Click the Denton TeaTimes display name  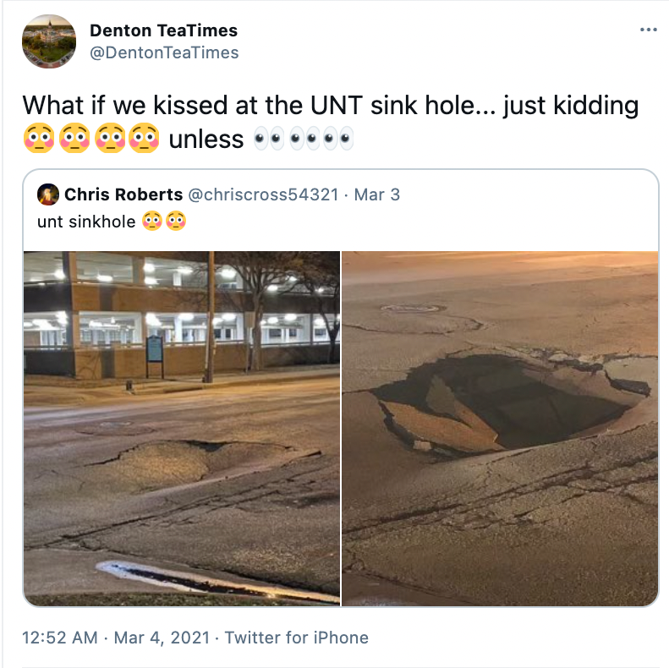click(x=163, y=30)
